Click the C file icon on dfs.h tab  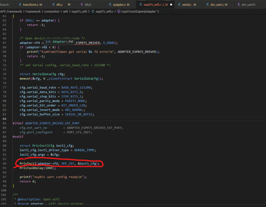click(82, 4)
